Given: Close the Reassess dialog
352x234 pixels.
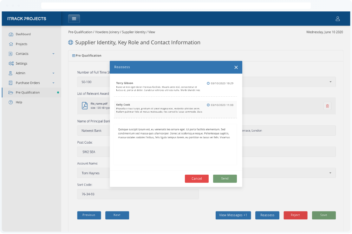Looking at the screenshot, I should pos(236,67).
